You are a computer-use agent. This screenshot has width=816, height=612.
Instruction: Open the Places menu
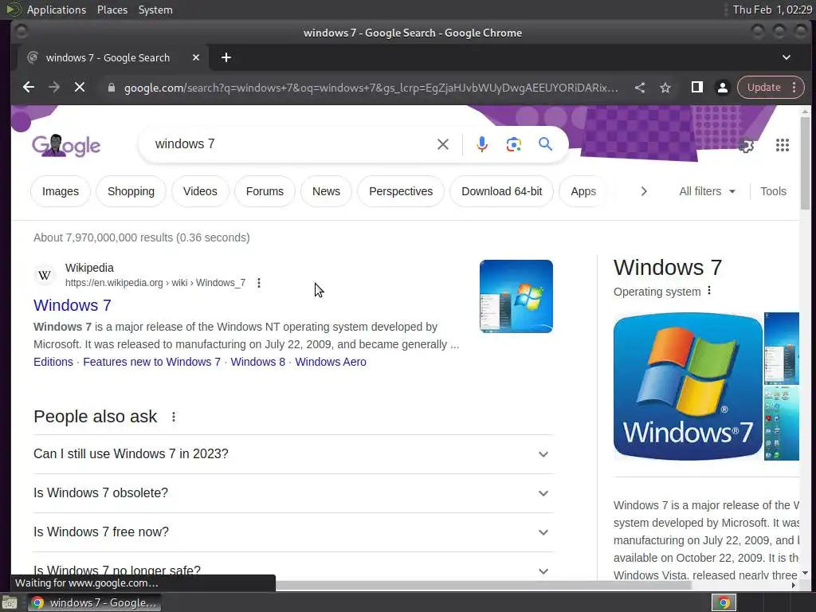(112, 10)
